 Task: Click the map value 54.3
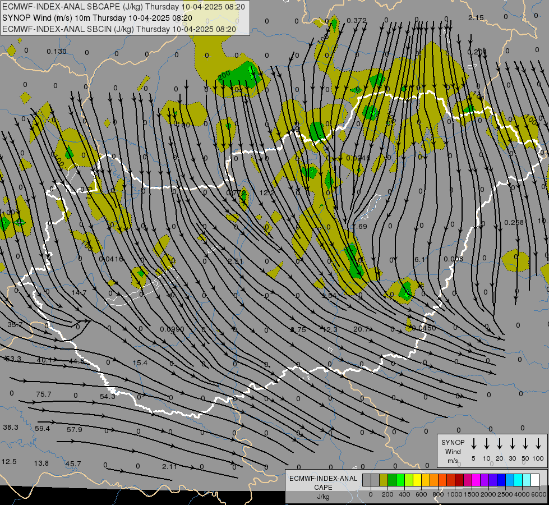[x=108, y=396]
